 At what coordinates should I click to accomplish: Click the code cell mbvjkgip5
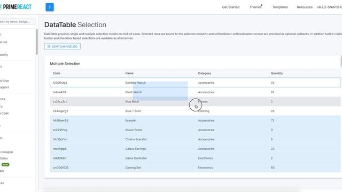pyautogui.click(x=59, y=149)
